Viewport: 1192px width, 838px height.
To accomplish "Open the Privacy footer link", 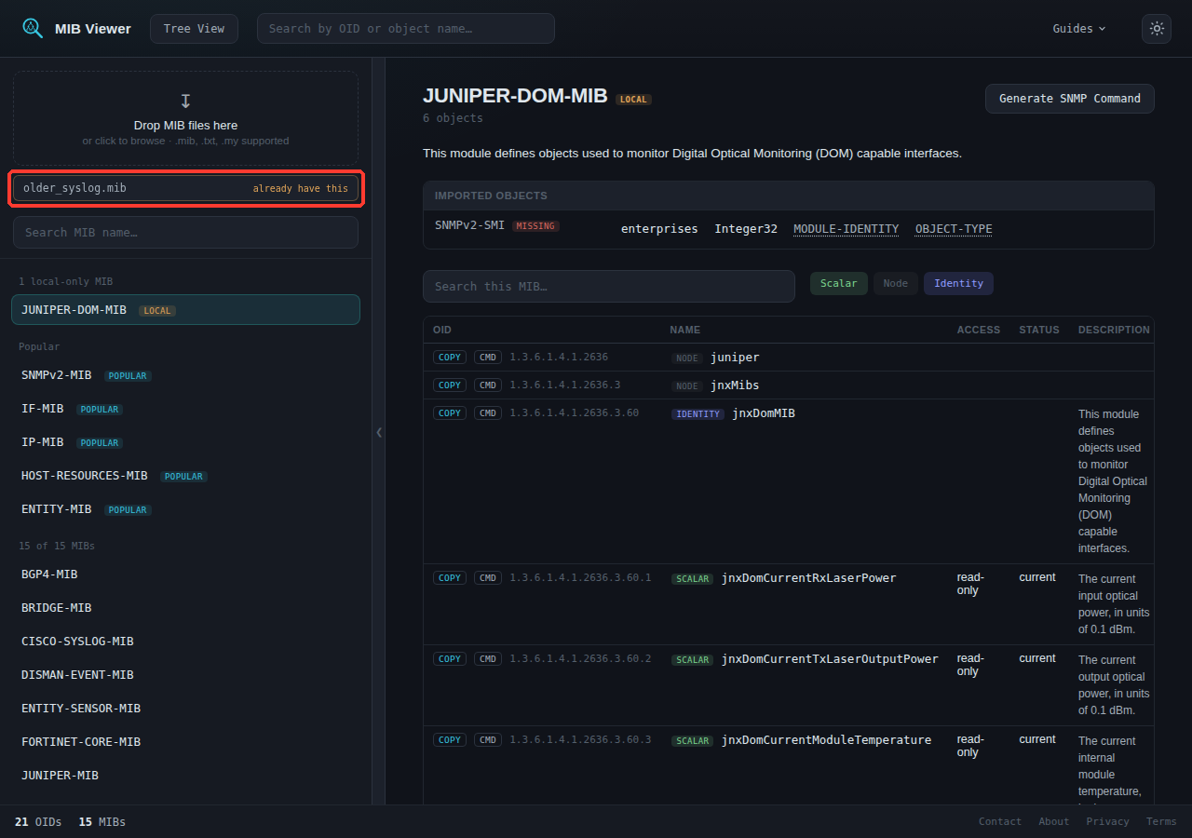I will pos(1107,821).
